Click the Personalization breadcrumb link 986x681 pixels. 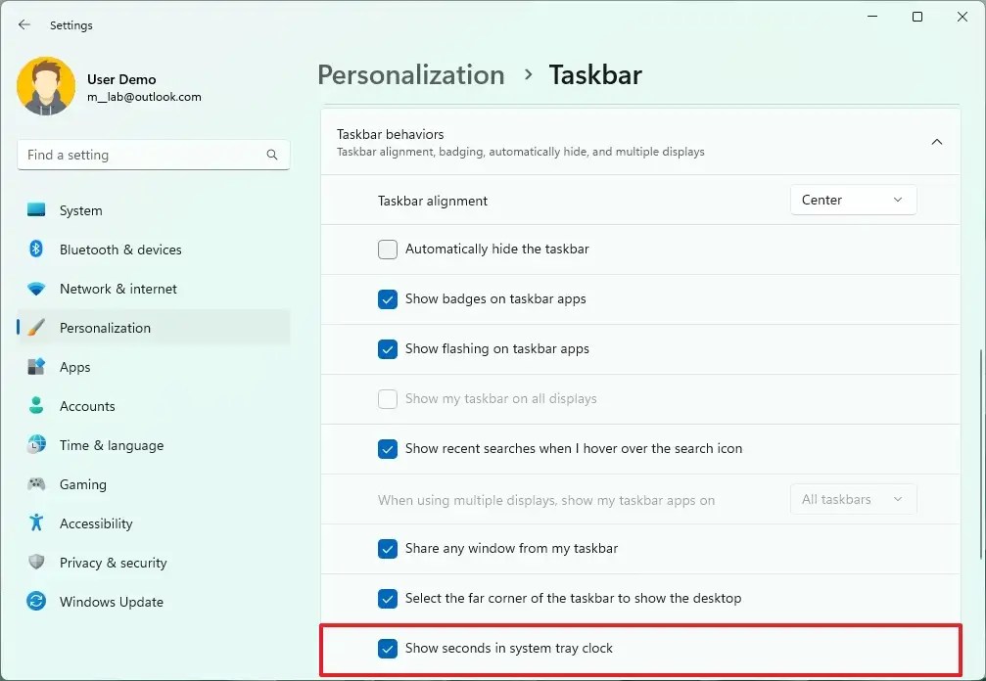410,74
